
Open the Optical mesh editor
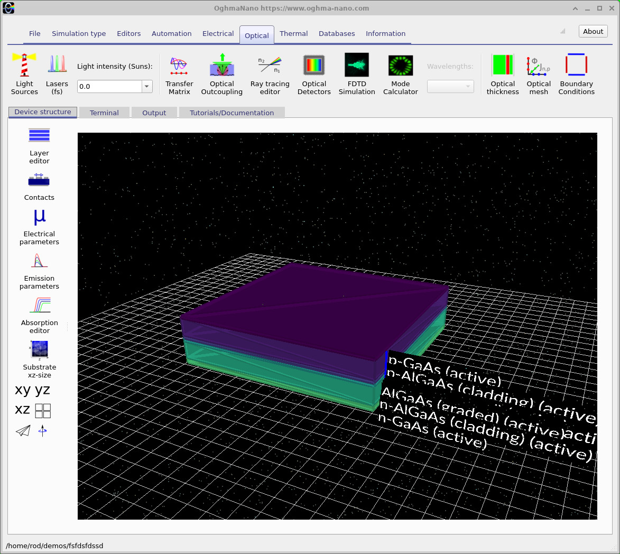click(x=539, y=74)
